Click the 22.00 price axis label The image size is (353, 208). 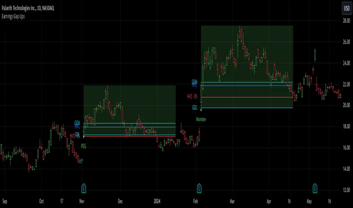point(346,84)
